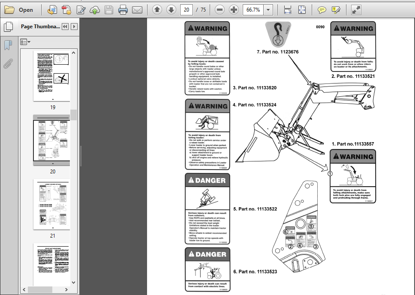This screenshot has width=415, height=295.
Task: Open the thumbnail options menu
Action: (x=25, y=42)
